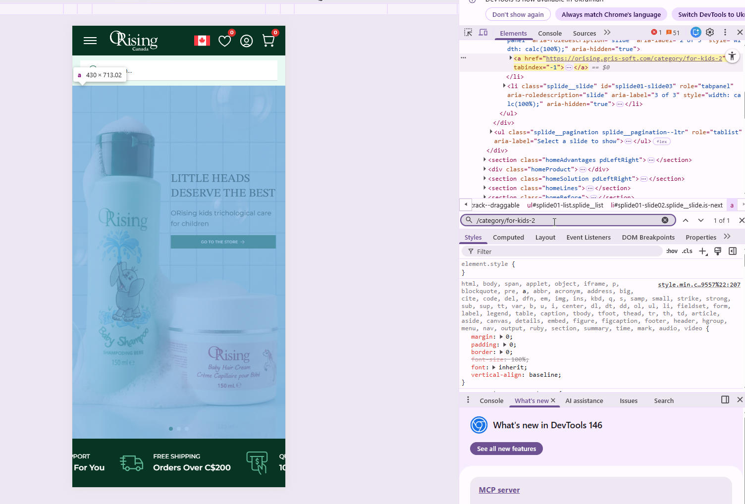Select li#splide01-slide02 breadcrumb

(667, 205)
